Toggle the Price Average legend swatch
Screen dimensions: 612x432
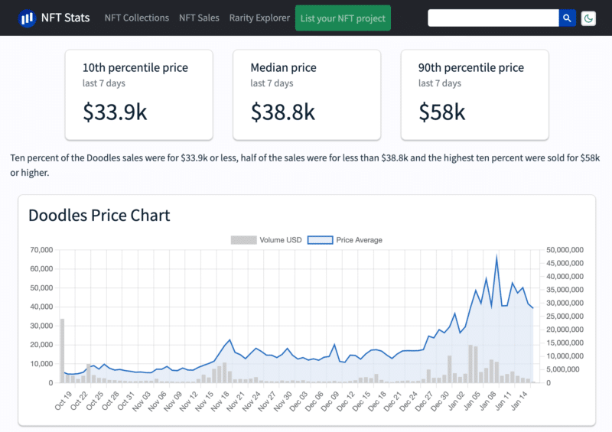click(x=320, y=240)
